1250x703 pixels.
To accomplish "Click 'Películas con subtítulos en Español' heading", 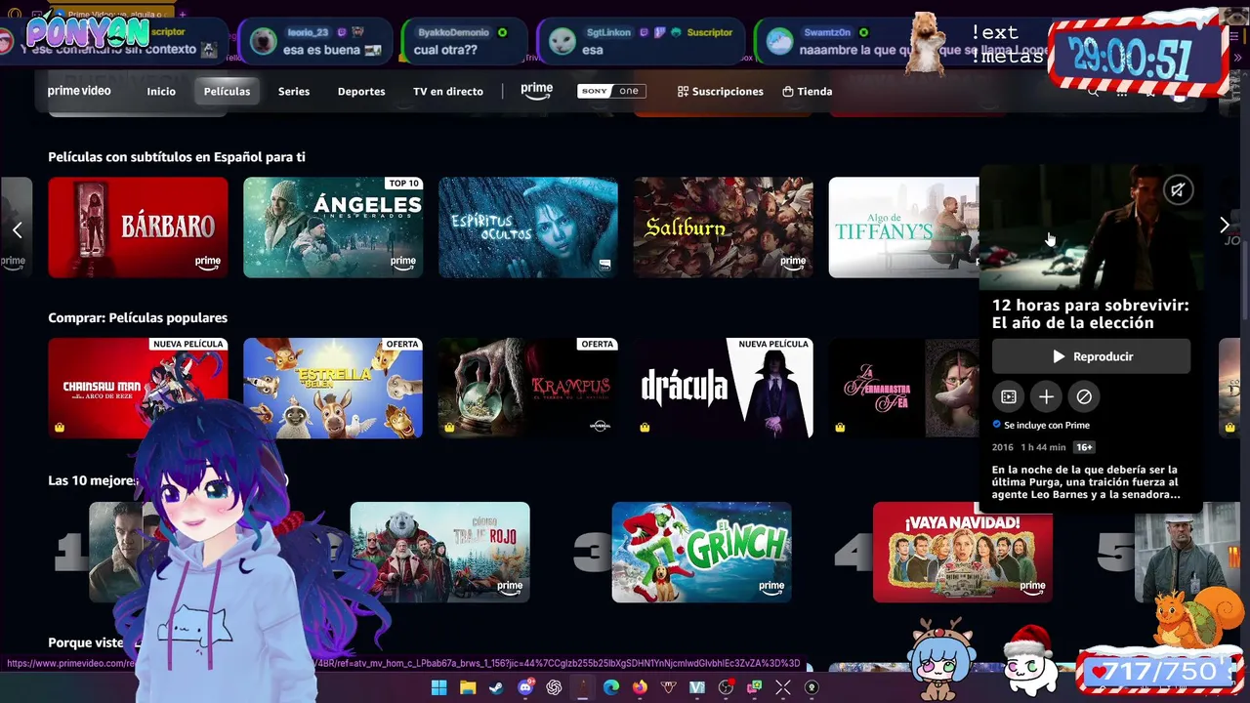I will pos(177,156).
